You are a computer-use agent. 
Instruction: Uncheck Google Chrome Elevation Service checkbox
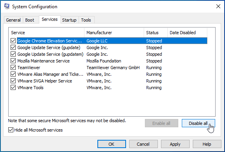click(13, 41)
